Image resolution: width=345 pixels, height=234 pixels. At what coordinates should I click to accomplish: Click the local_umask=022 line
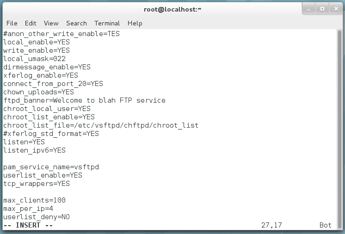pos(34,59)
